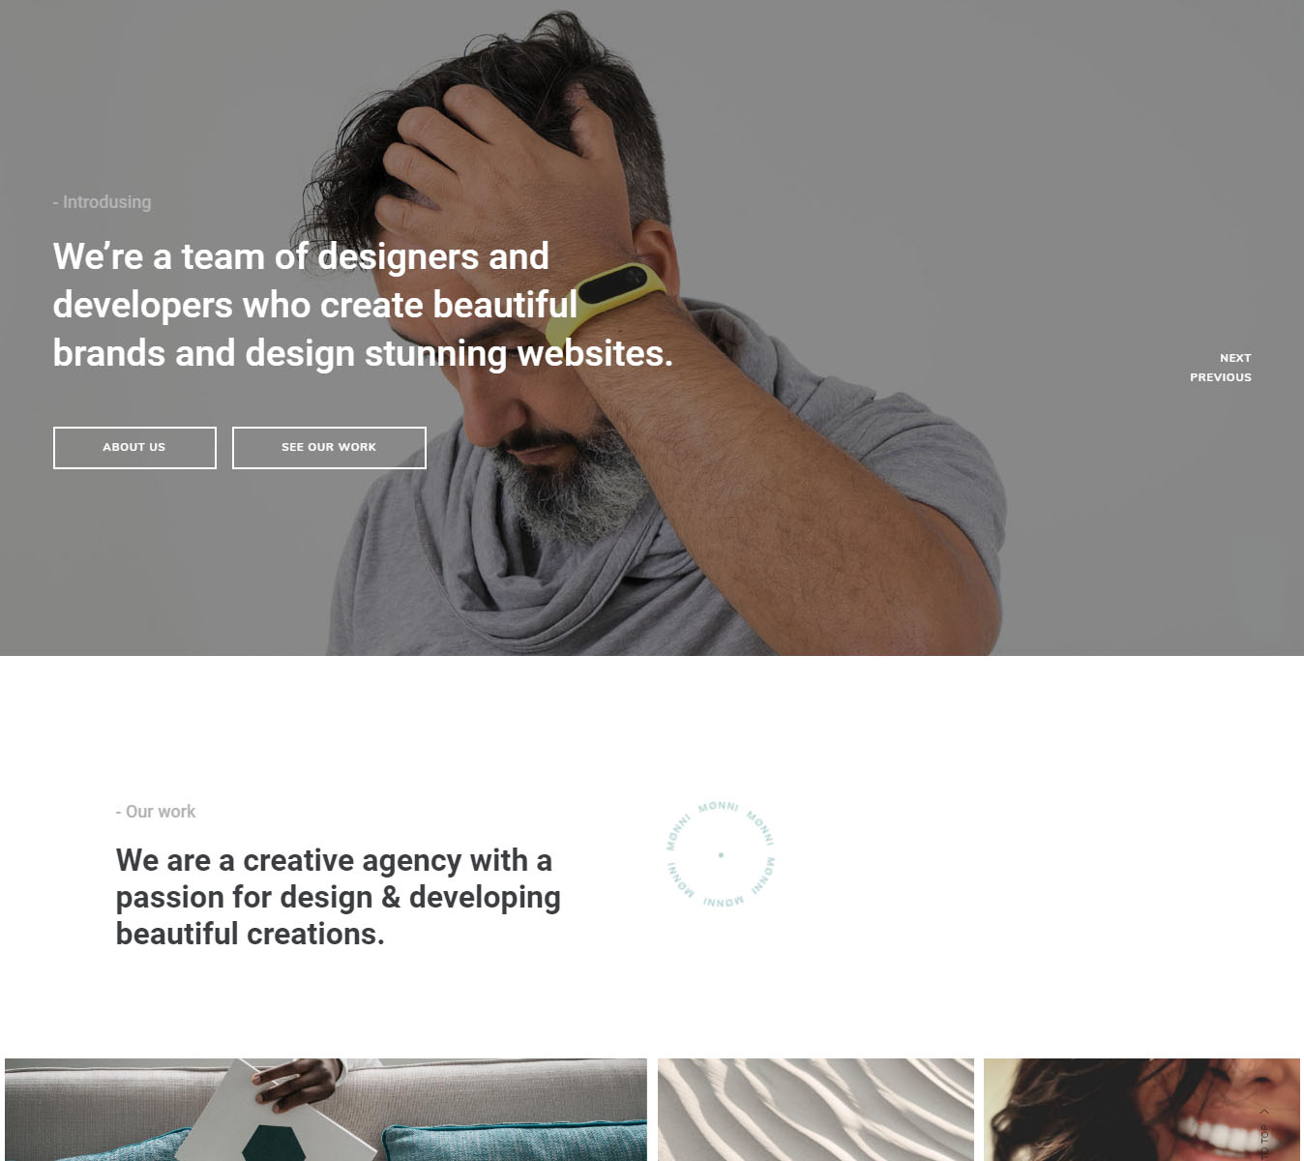Click the 'We are a creative agency' heading
1304x1161 pixels.
338,897
